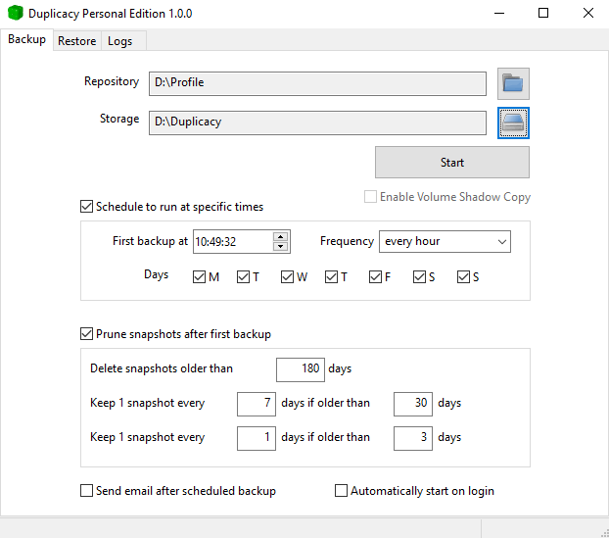The width and height of the screenshot is (609, 538).
Task: Uncheck the Wednesday (W) day checkbox
Action: coord(288,276)
